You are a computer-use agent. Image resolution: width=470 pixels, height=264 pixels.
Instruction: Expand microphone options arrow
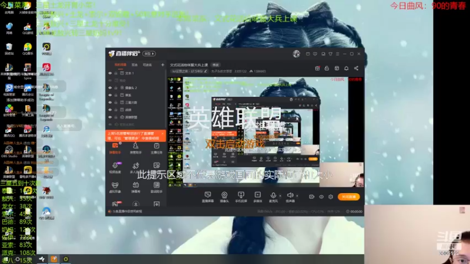click(280, 196)
